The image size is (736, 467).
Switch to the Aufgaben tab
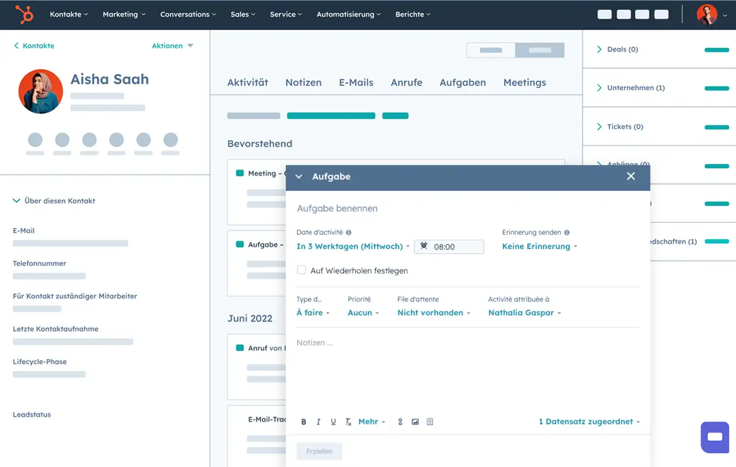click(x=462, y=82)
